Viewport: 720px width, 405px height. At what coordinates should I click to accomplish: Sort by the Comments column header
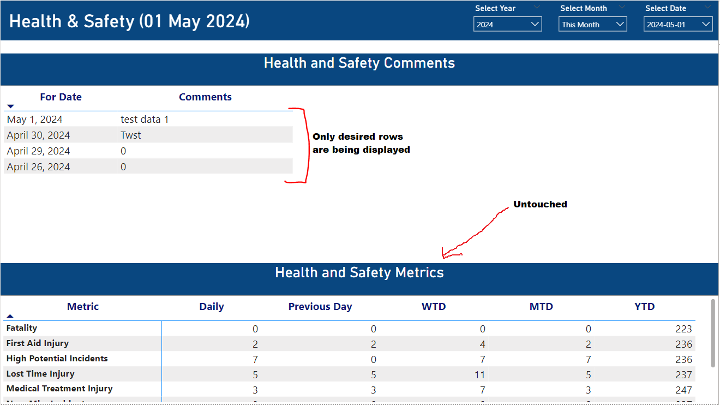coord(205,97)
